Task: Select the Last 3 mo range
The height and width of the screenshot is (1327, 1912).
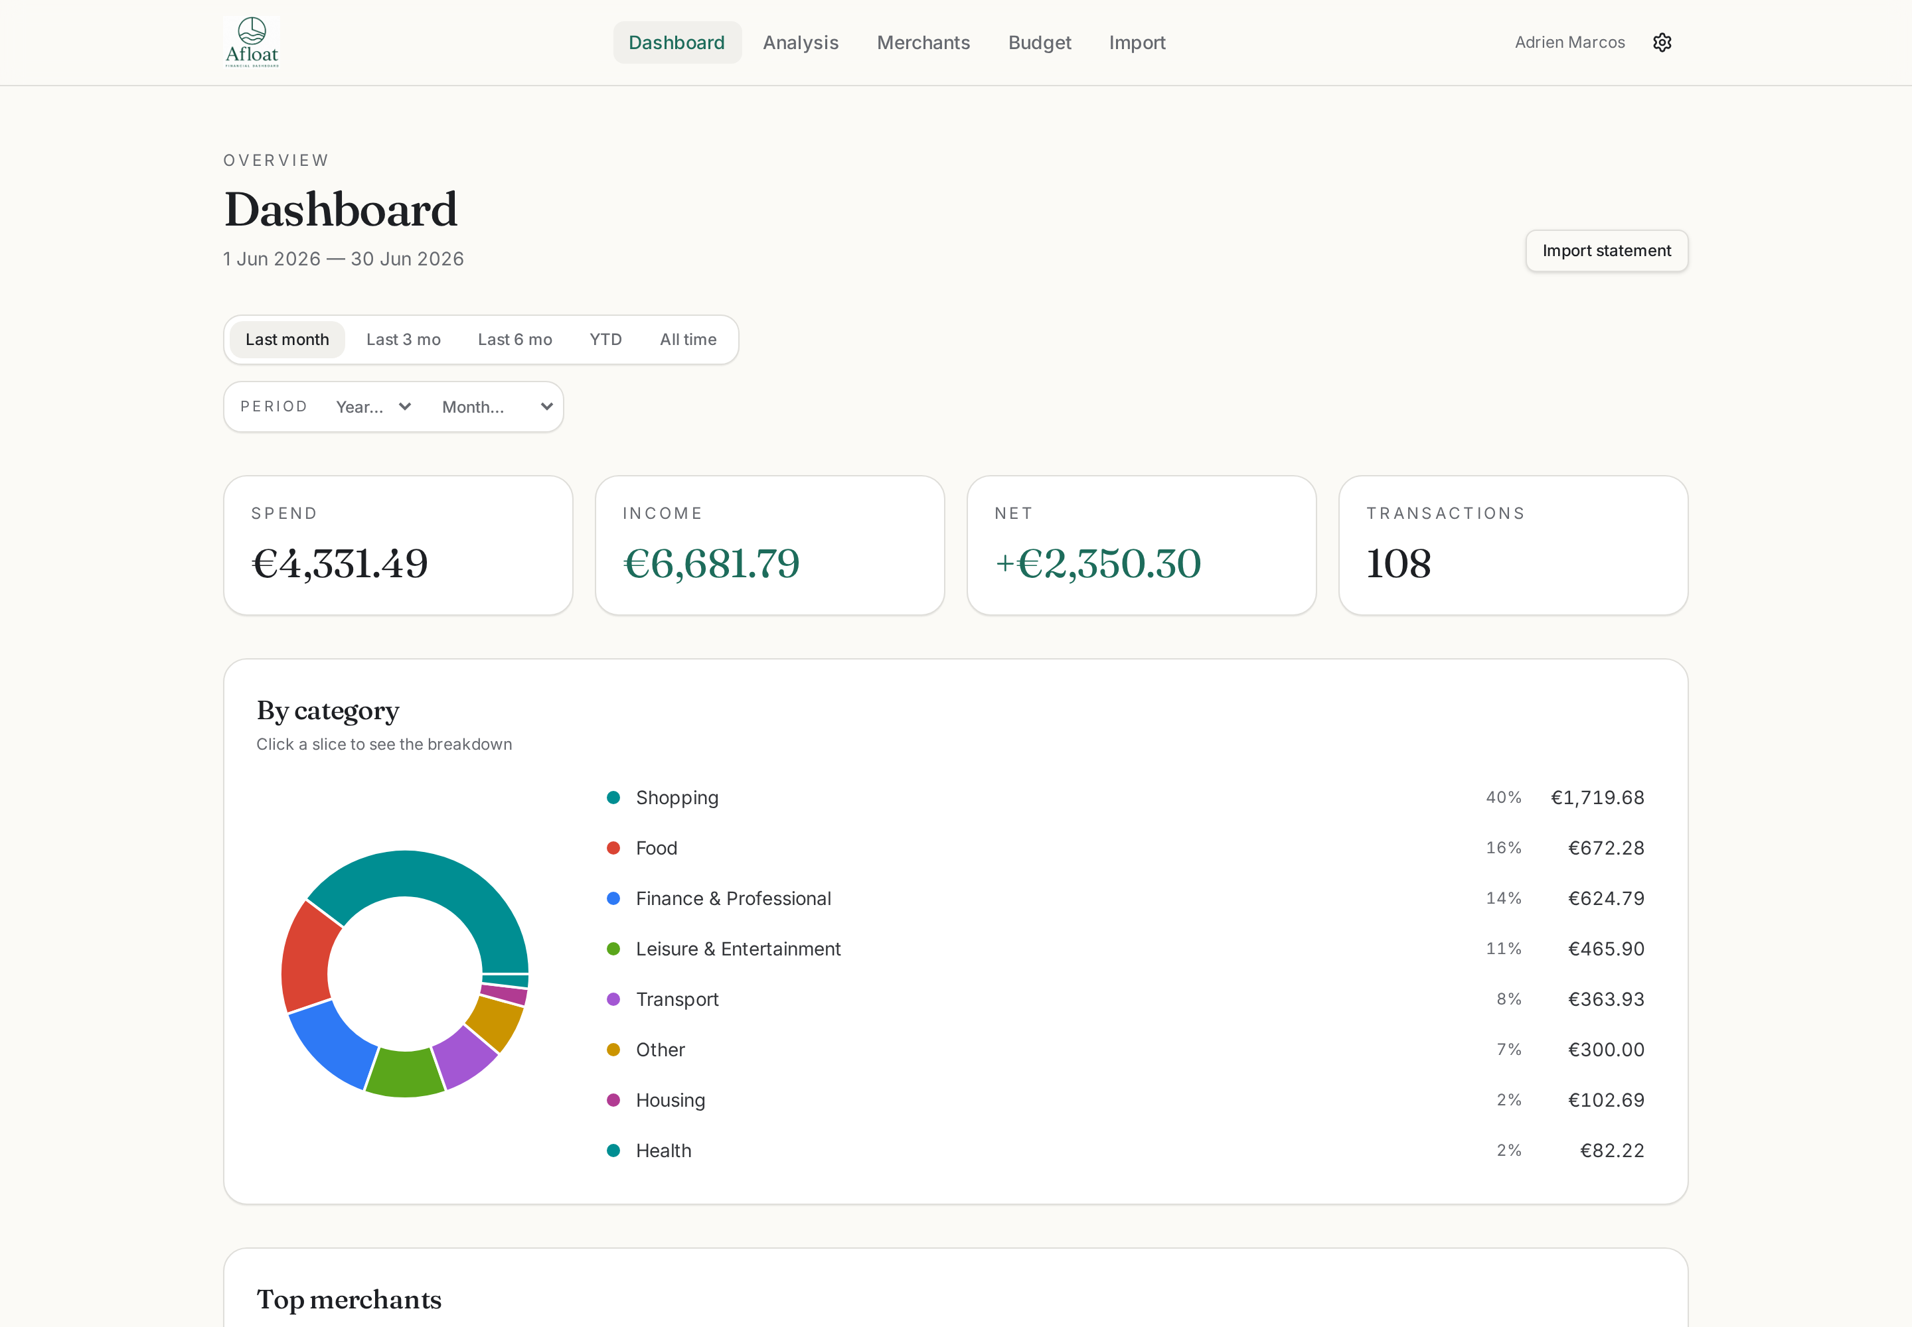Action: click(404, 339)
